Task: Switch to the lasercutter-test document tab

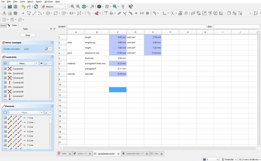Action: click(x=135, y=154)
